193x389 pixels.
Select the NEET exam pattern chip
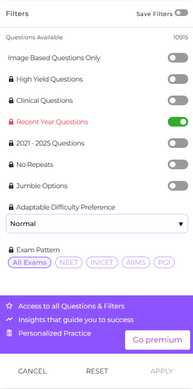(69, 262)
